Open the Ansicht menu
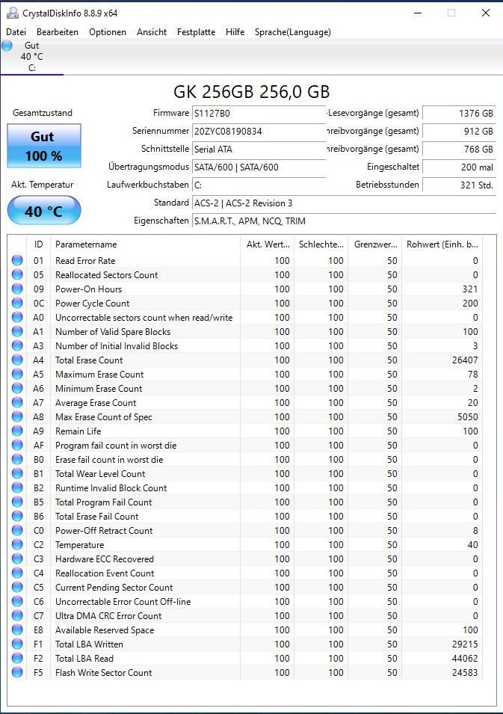Image resolution: width=503 pixels, height=714 pixels. coord(152,32)
